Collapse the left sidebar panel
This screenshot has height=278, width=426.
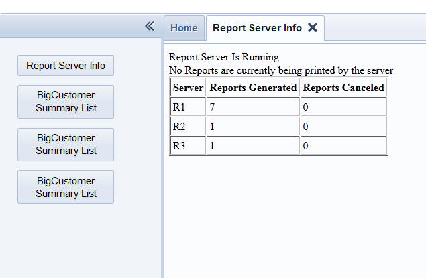(x=150, y=26)
